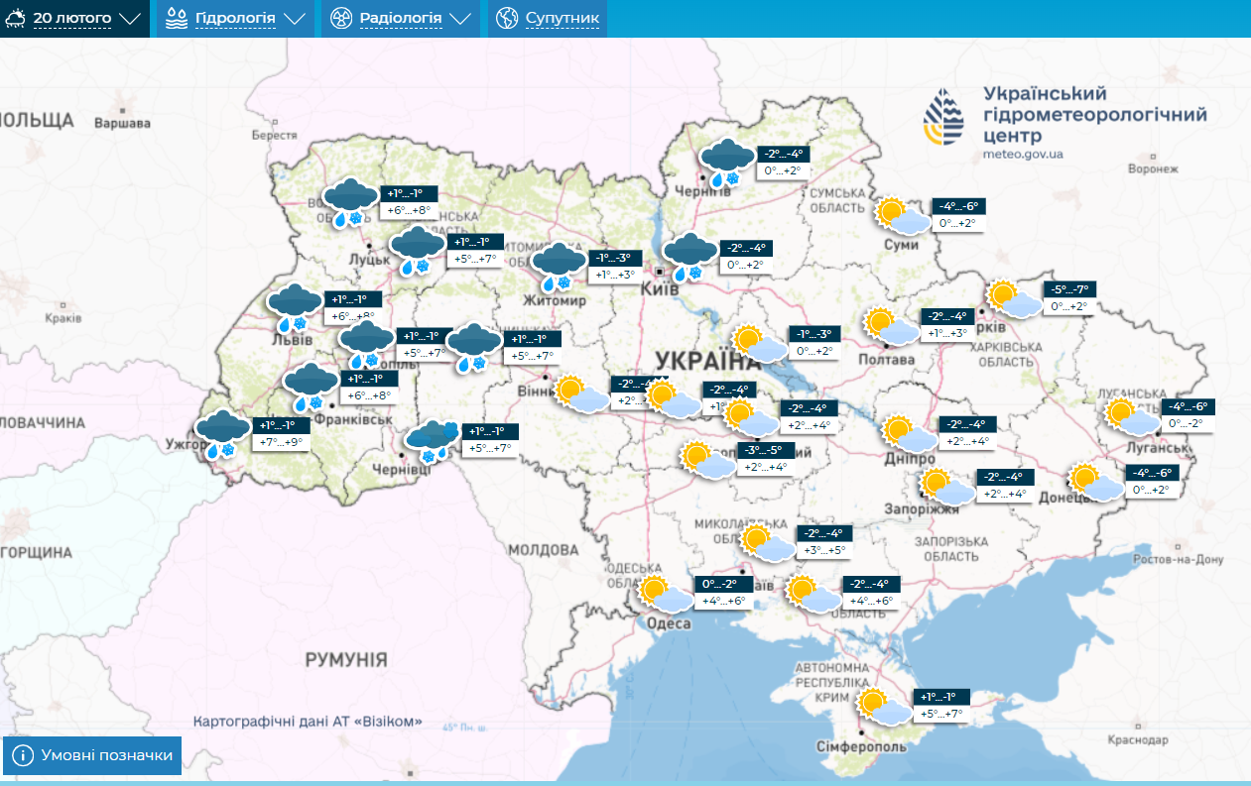Select the weather icon at Житомир
The image size is (1251, 786).
[559, 266]
